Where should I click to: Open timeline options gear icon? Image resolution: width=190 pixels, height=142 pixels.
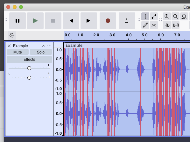(12, 35)
